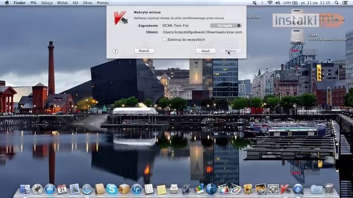Open the Edycja menu
Screen dimensions: 353x198
47,3
